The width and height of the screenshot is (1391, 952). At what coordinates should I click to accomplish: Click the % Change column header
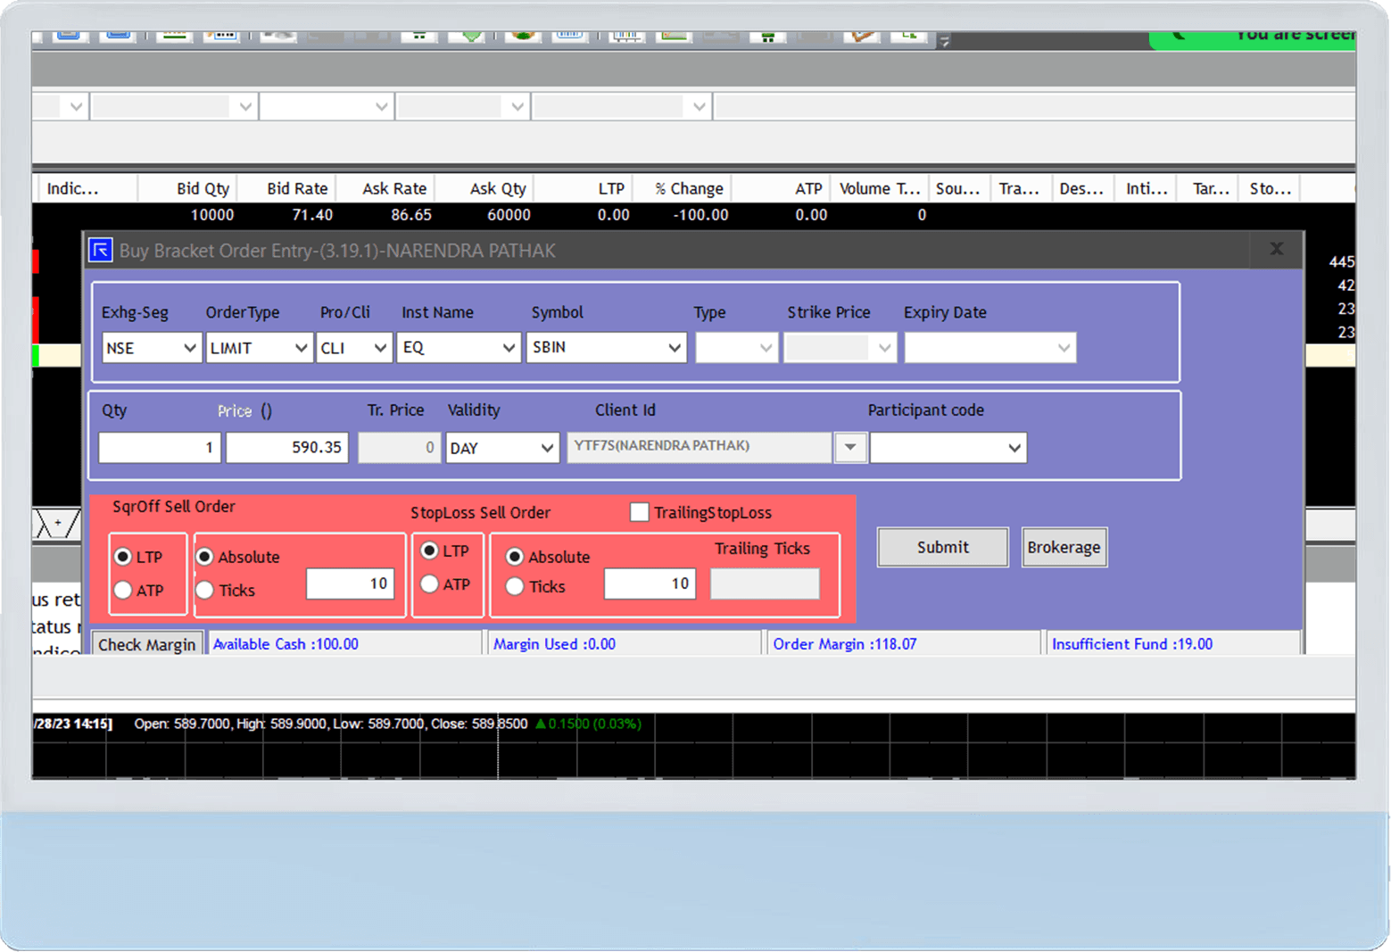688,188
